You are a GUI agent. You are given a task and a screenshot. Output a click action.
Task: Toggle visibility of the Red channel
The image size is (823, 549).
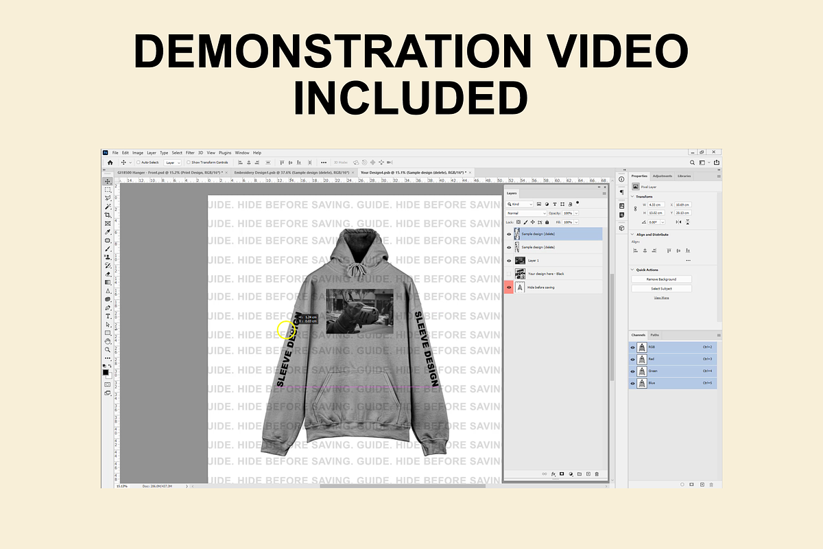[632, 359]
